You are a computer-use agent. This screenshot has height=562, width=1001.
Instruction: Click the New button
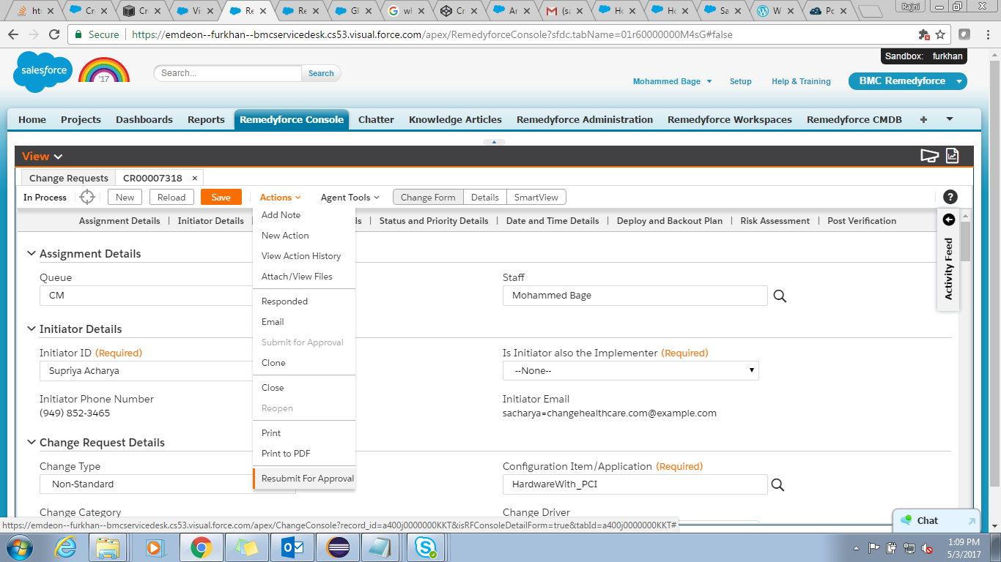pyautogui.click(x=125, y=197)
